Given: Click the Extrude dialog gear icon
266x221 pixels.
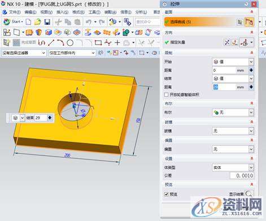Looking at the screenshot, I should pos(165,4).
